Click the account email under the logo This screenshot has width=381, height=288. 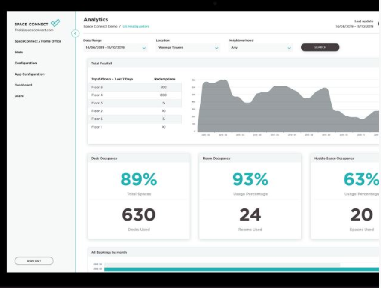[x=34, y=30]
